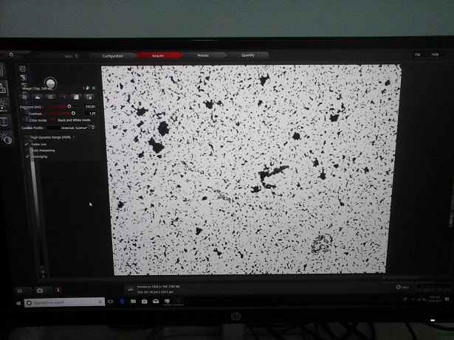Open the File menu
Viewport: 454px width, 340px height.
[x=418, y=55]
